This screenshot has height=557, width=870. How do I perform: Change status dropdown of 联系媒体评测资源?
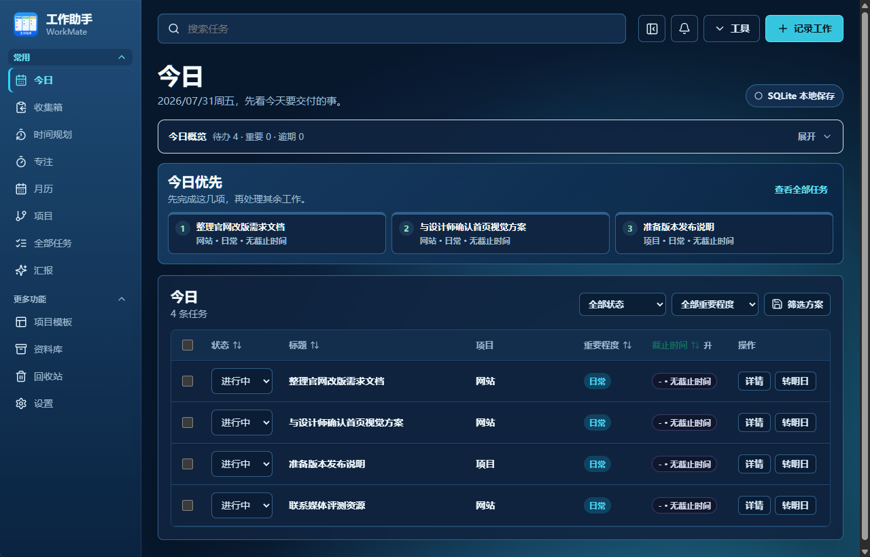click(242, 505)
